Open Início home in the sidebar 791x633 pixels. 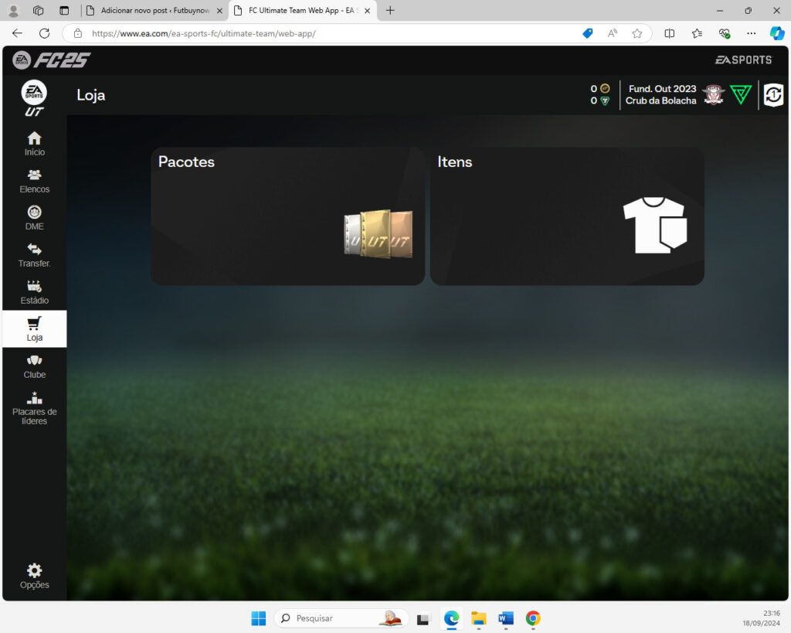point(34,144)
